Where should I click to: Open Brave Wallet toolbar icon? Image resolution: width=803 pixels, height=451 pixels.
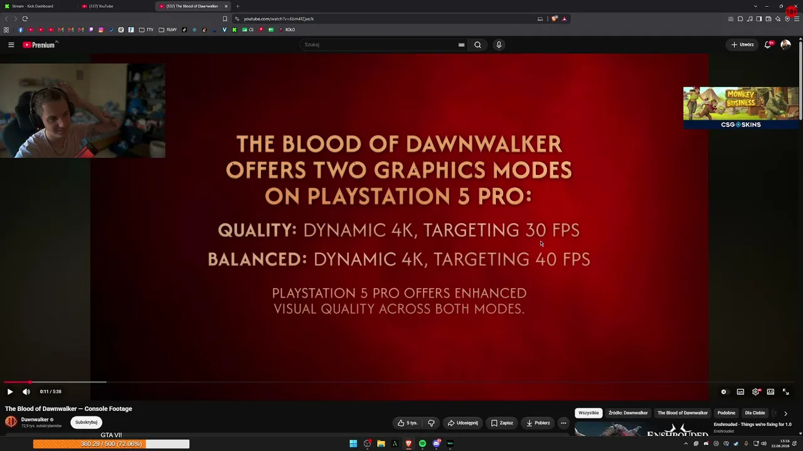click(768, 19)
